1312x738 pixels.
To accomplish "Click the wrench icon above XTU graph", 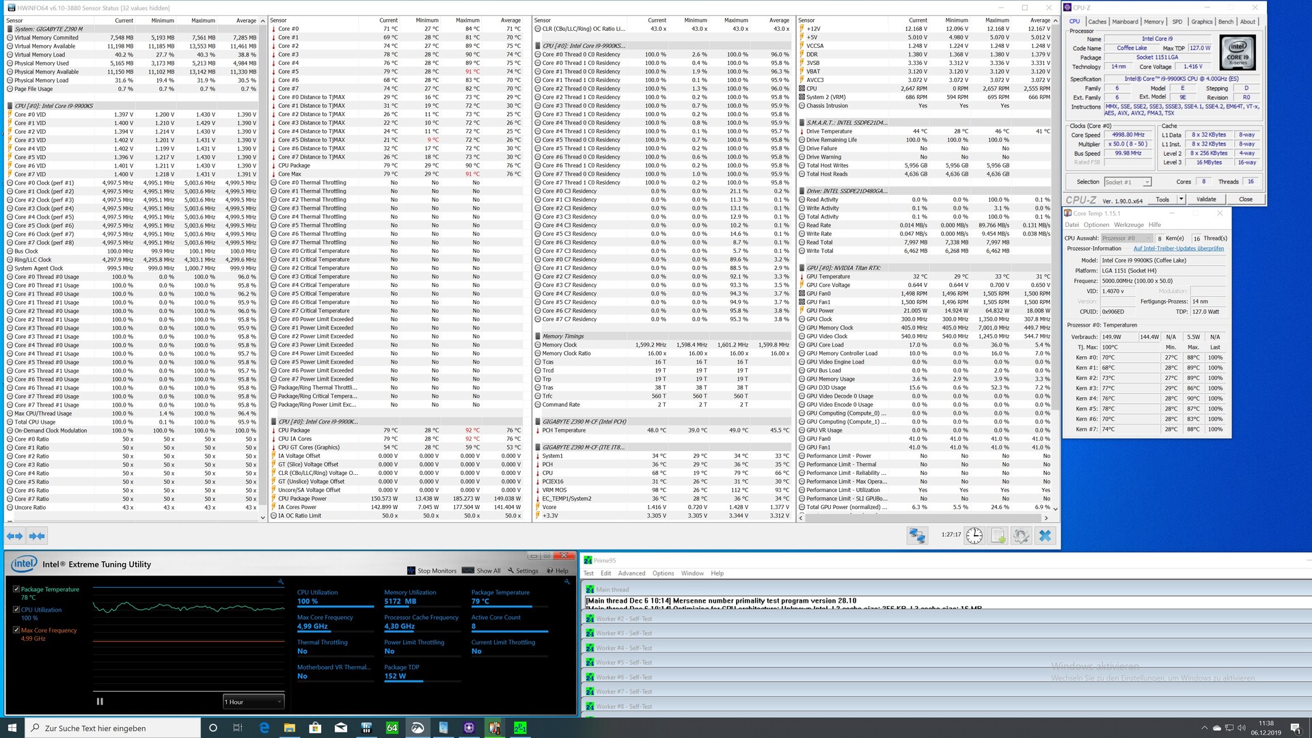I will [x=280, y=582].
